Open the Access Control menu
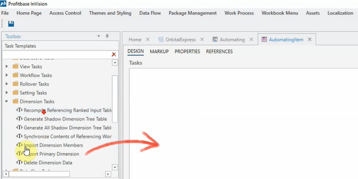Image resolution: width=358 pixels, height=179 pixels. (x=65, y=13)
